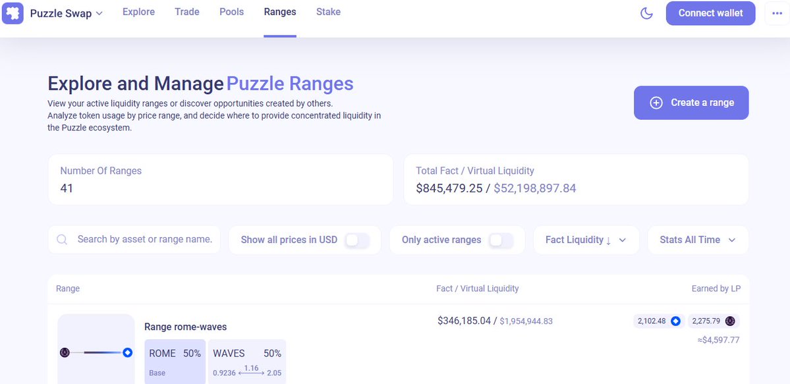Screen dimensions: 790x384
Task: Click the WAVES icon at the range line end
Action: point(127,352)
